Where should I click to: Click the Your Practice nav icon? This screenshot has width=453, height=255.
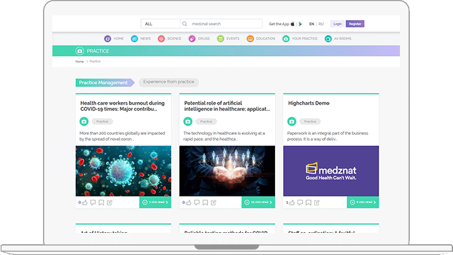286,38
